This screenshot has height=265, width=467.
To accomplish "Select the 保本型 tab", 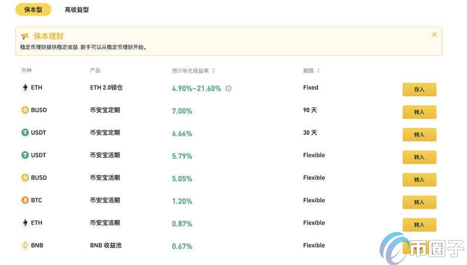I will tap(33, 10).
